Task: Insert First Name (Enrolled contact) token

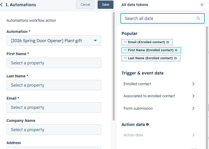Action: coord(151,50)
